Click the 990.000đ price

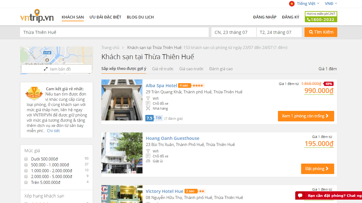319,91
